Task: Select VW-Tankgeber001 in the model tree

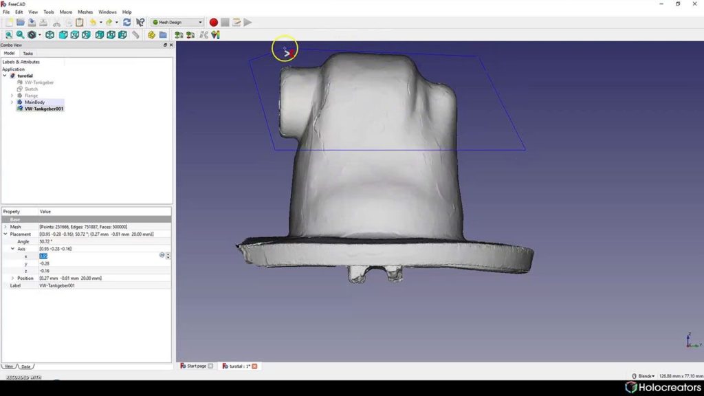Action: coord(44,109)
